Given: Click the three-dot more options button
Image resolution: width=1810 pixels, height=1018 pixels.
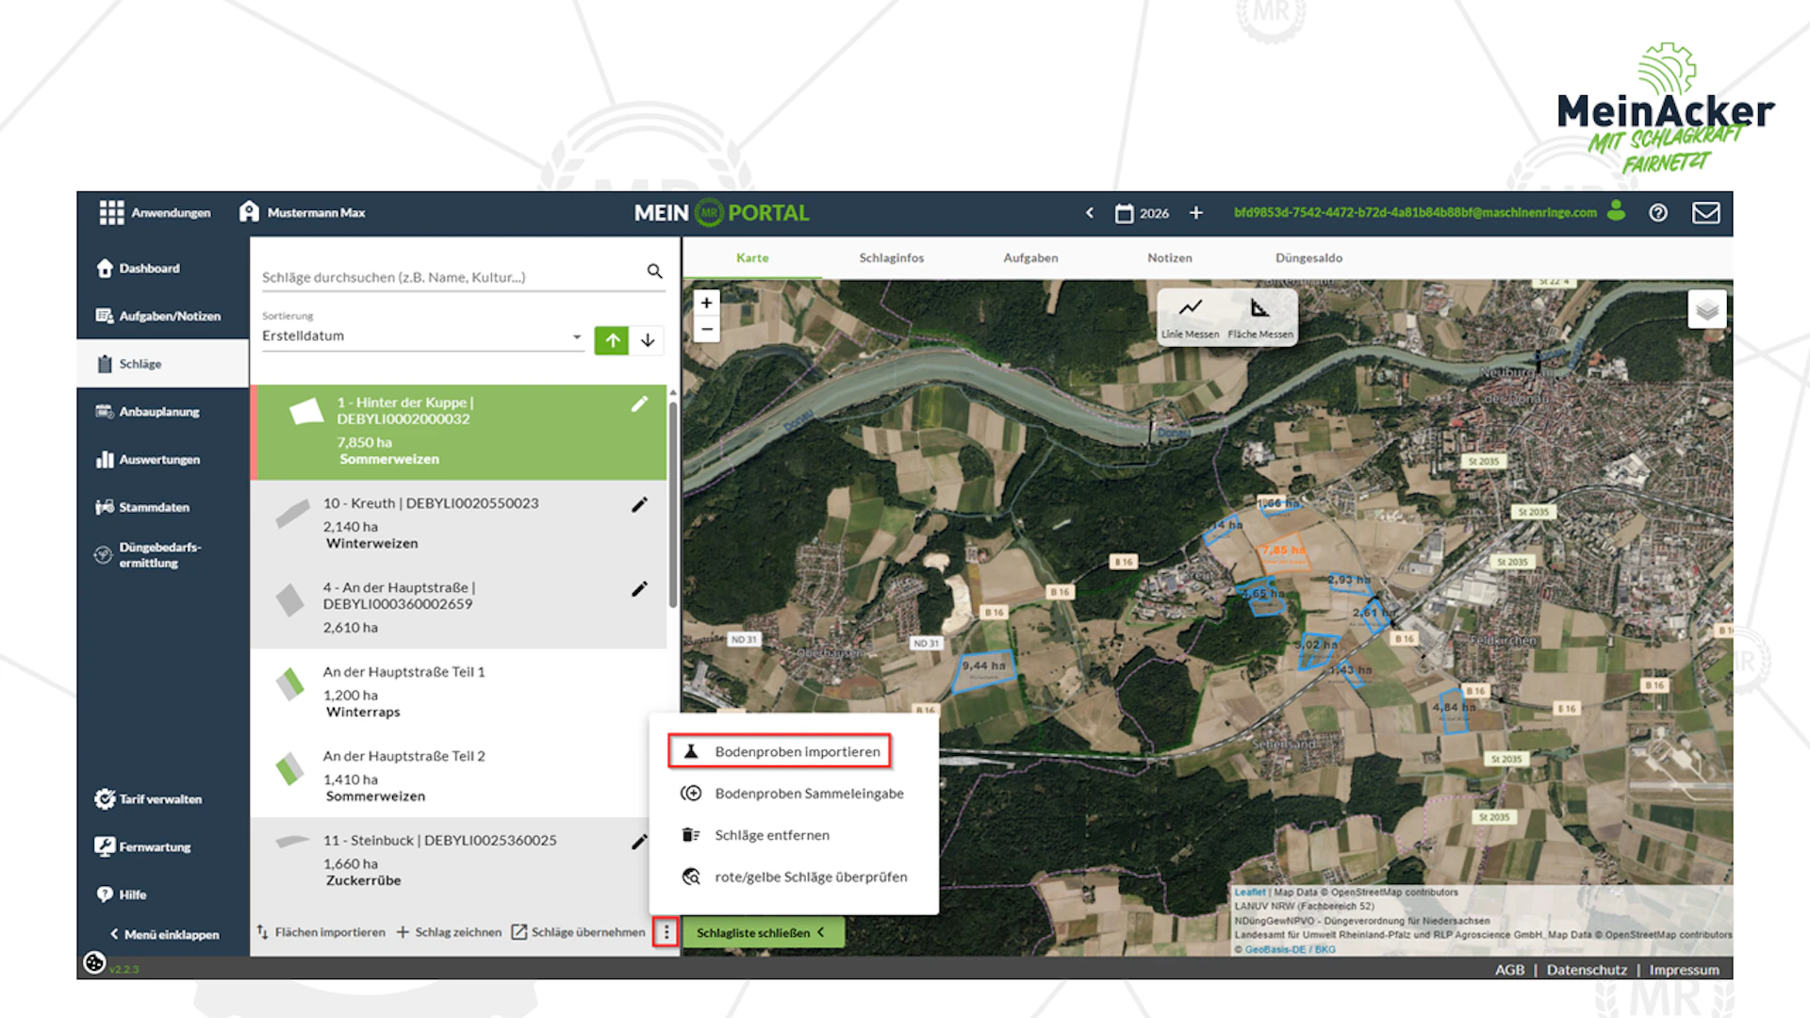Looking at the screenshot, I should (x=666, y=932).
